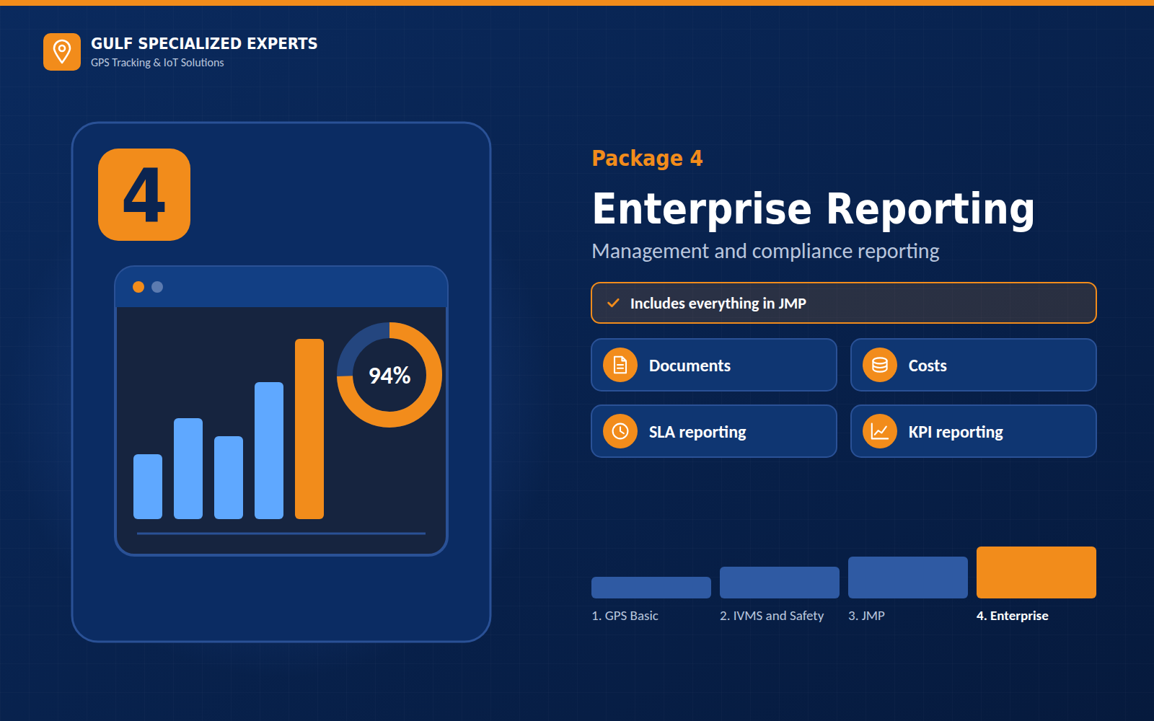Select the 2. IVMS and Safety step bar
This screenshot has width=1154, height=721.
point(780,583)
